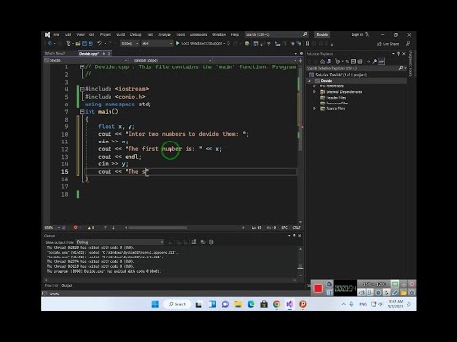Switch to the Error List tab
This screenshot has height=342, width=457.
click(50, 285)
